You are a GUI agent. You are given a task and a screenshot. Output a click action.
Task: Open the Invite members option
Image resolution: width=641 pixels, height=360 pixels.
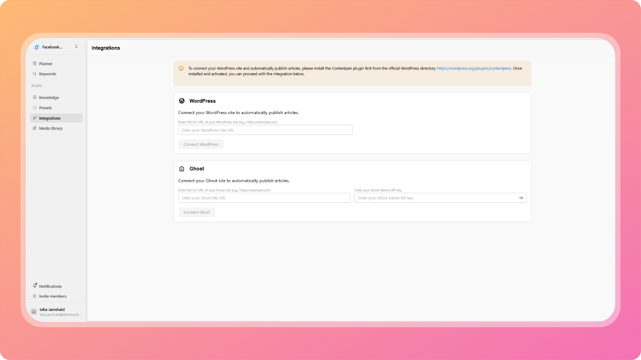coord(56,296)
